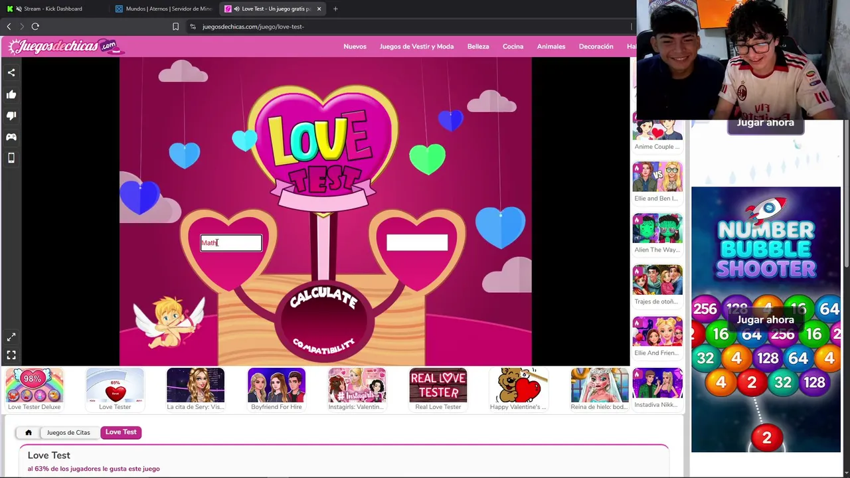This screenshot has height=478, width=850.
Task: Open the Alien The Way game
Action: pyautogui.click(x=657, y=234)
